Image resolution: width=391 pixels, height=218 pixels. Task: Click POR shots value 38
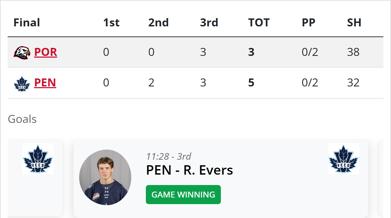tap(353, 52)
